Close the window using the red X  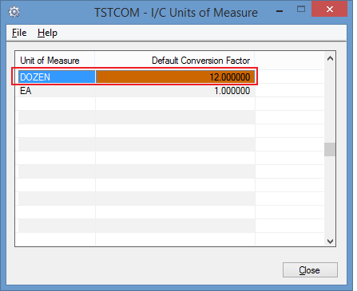(x=329, y=10)
